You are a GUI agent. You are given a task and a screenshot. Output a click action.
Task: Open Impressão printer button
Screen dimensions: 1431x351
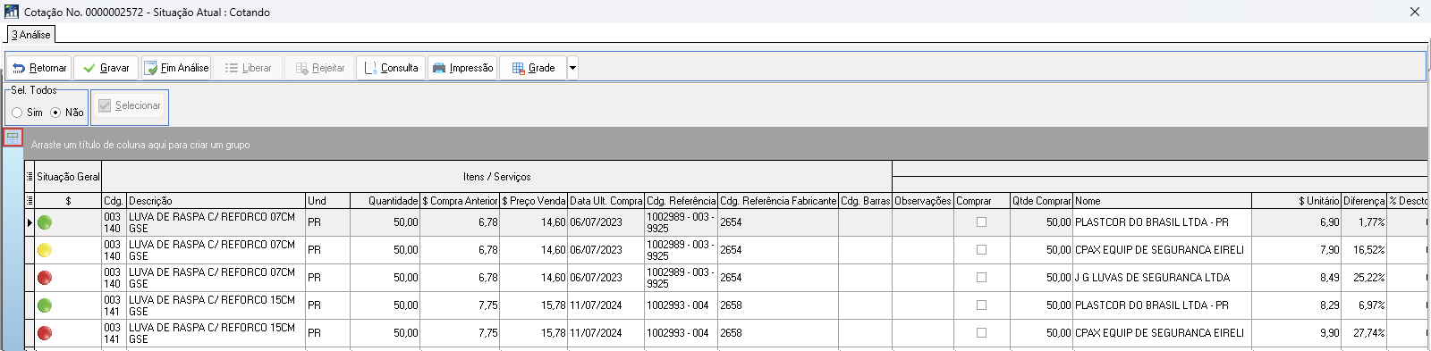click(462, 68)
